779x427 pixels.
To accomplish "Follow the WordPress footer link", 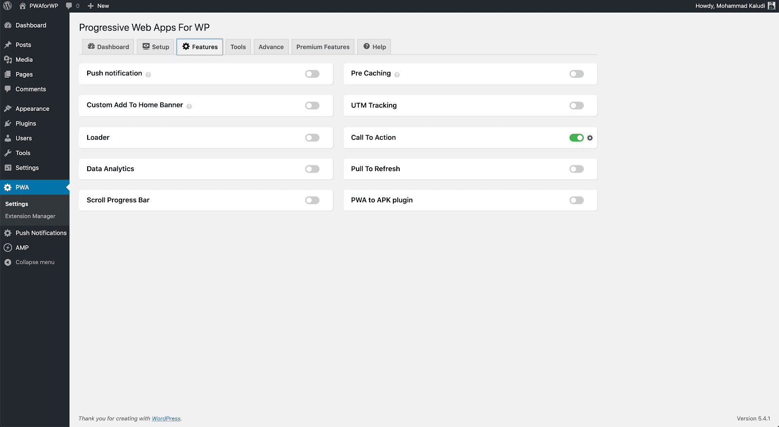I will [x=166, y=418].
